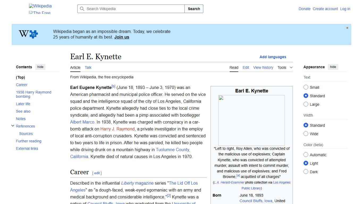Enable Wide width layout
363x204 pixels.
click(x=306, y=134)
